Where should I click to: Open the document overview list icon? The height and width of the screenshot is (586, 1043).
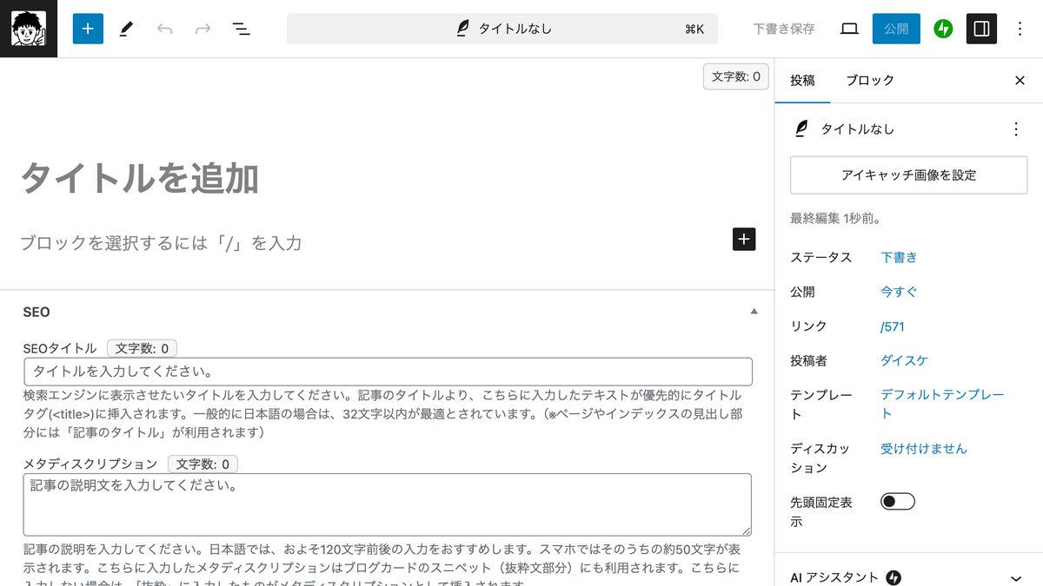[x=241, y=29]
